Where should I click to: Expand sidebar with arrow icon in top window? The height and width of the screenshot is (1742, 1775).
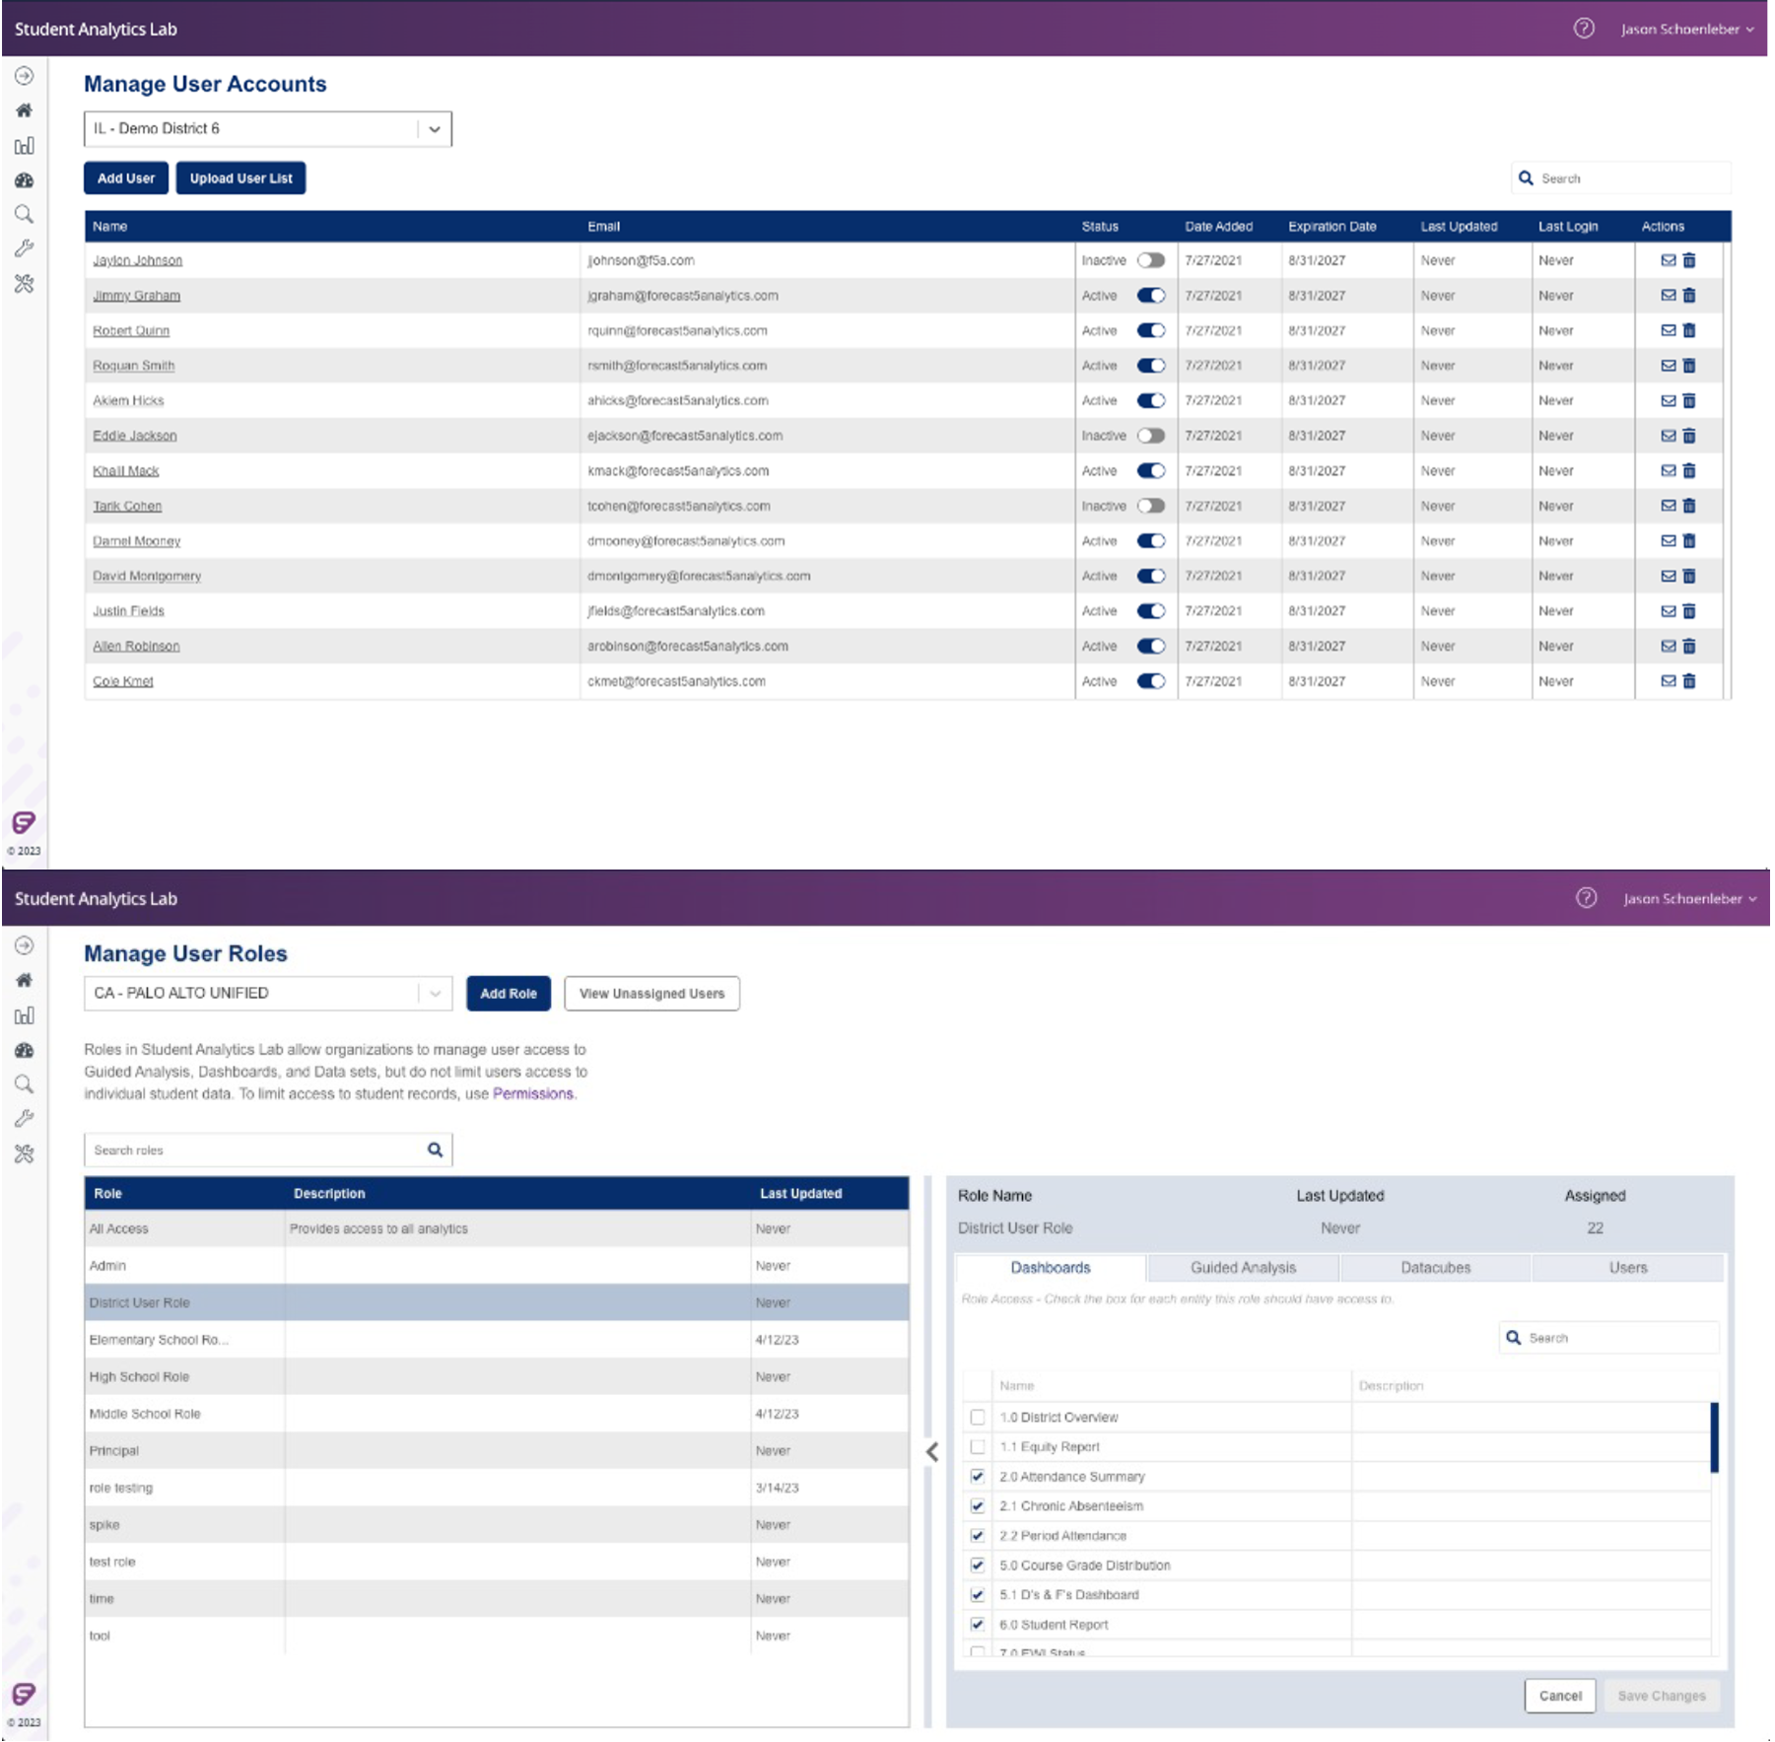(24, 76)
